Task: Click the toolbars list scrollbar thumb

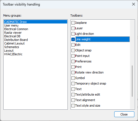Action: (x=132, y=81)
